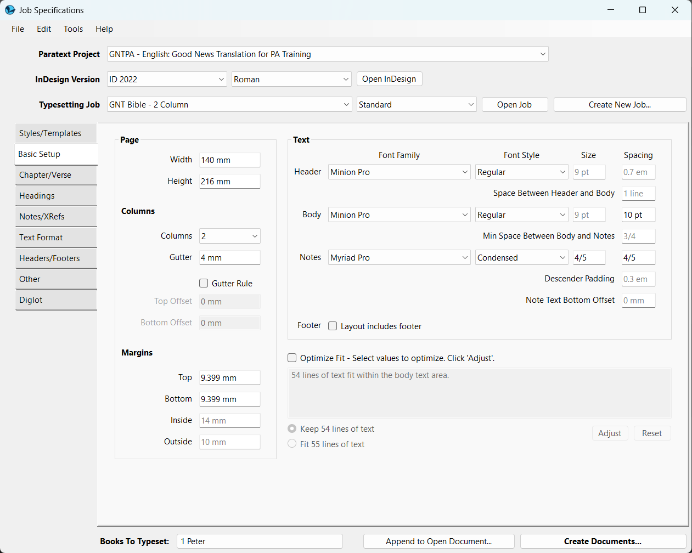Image resolution: width=692 pixels, height=553 pixels.
Task: Click the Reset button
Action: click(x=652, y=433)
